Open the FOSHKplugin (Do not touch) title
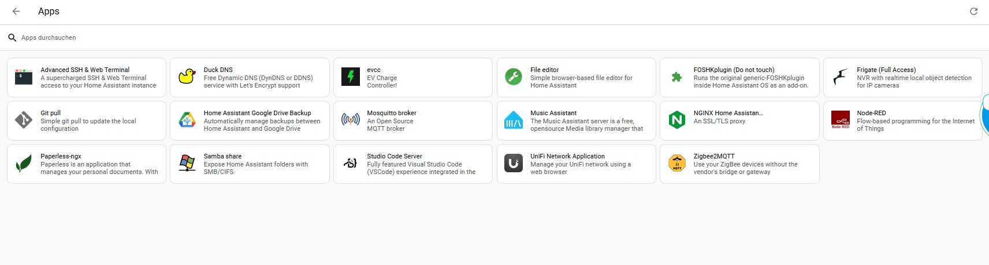Viewport: 989px width, 265px height. point(733,70)
